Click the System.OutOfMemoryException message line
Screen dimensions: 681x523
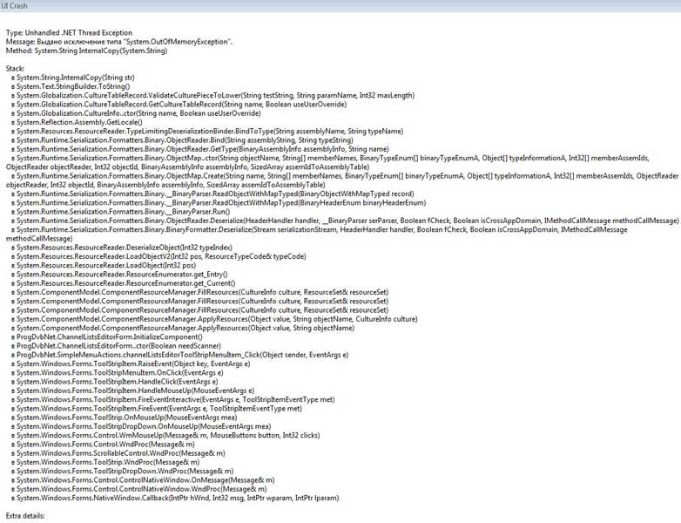pos(119,42)
